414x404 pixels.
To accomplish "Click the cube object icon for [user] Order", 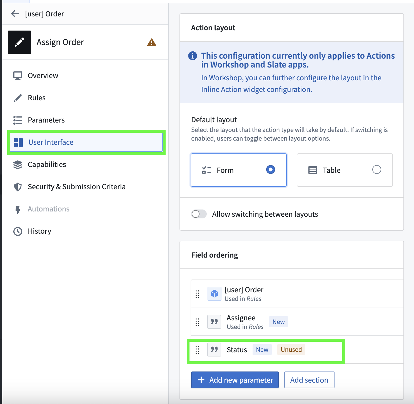I will (214, 294).
